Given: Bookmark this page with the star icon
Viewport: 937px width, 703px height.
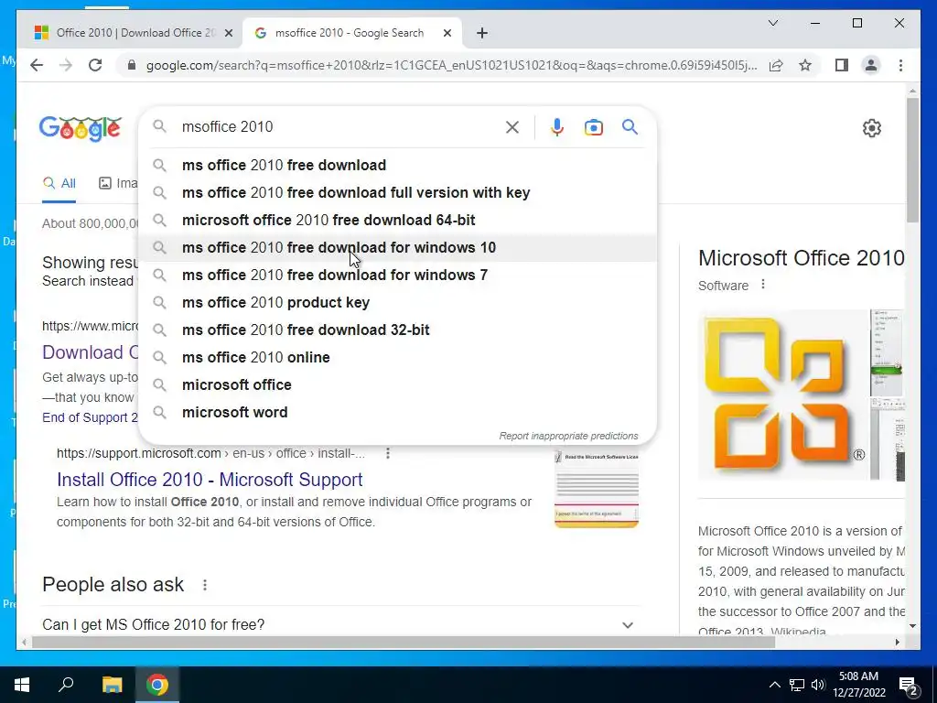Looking at the screenshot, I should point(805,65).
